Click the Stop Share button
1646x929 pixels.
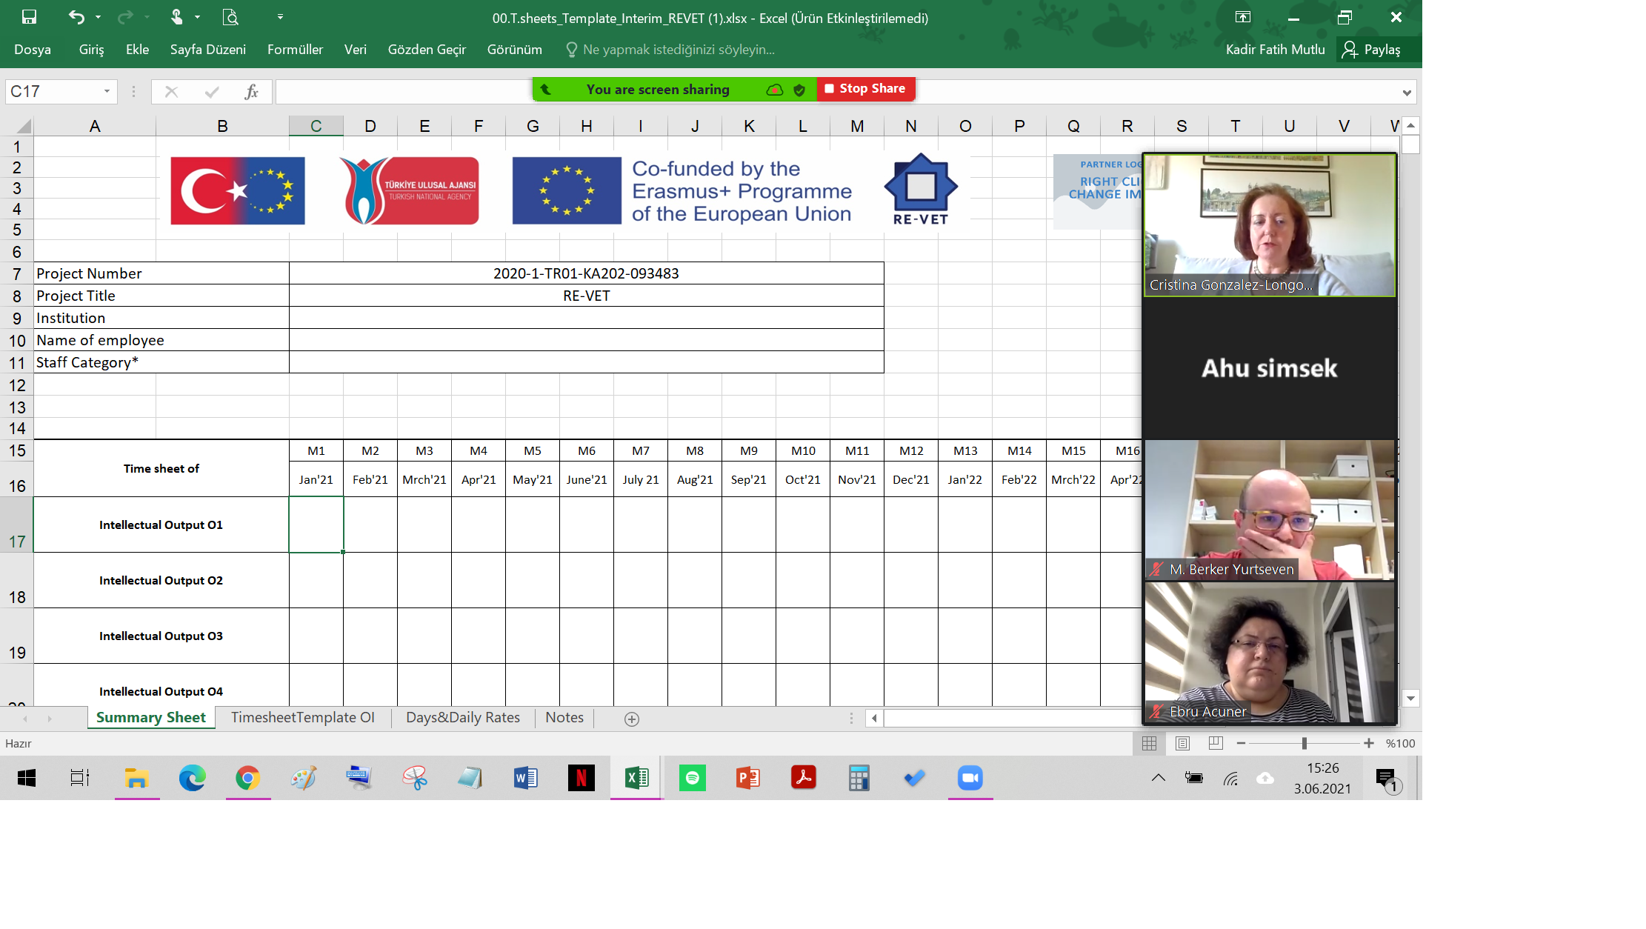click(x=866, y=89)
